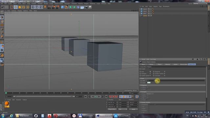Click the Grid Cells number field
This screenshot has width=210, height=118.
[x=151, y=81]
